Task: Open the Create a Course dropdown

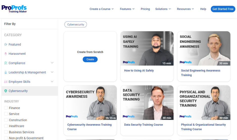Action: coord(102,9)
